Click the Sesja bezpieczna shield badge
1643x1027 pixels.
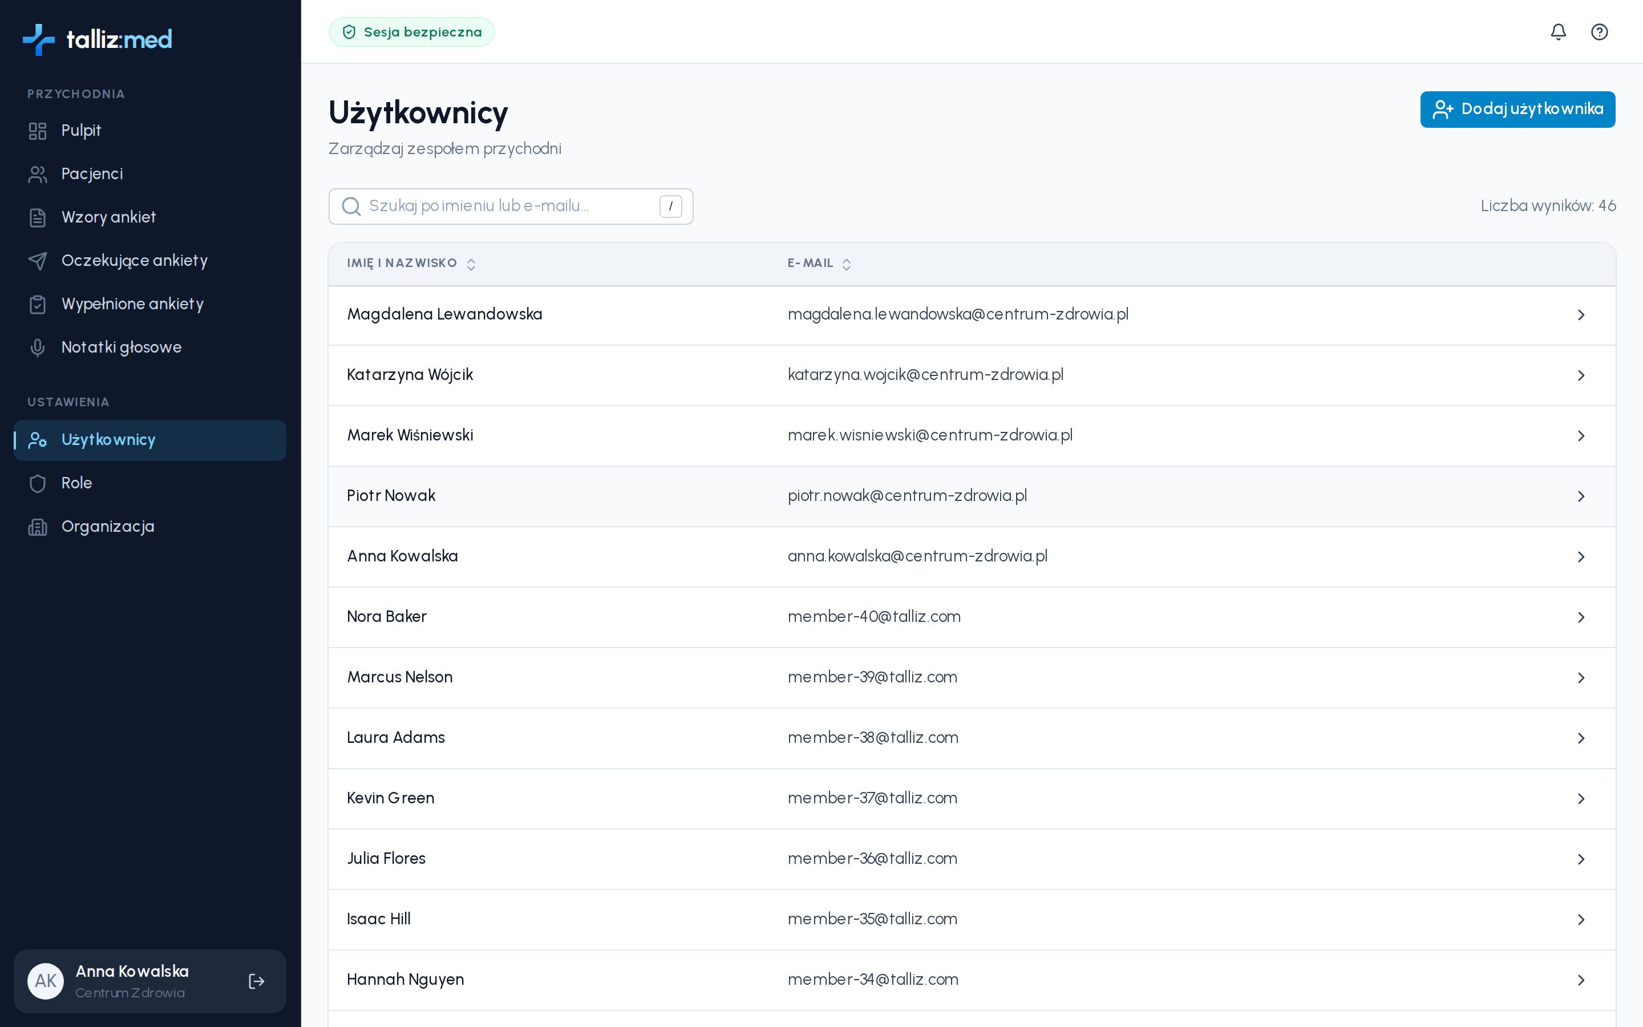411,32
